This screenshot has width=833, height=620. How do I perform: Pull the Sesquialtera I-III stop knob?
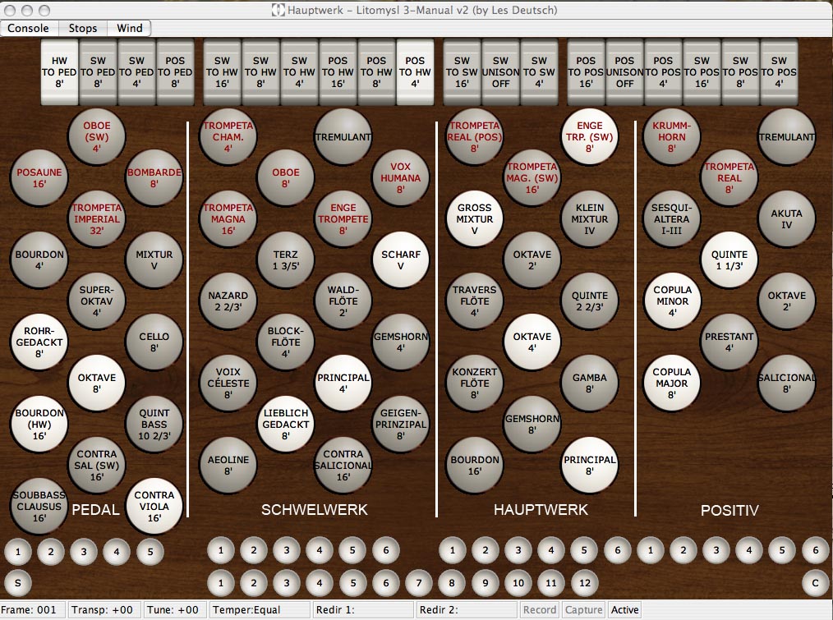point(671,219)
